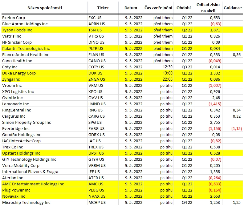Screen dimensions: 244x206
Task: Select the Čas zveřejnění column header
Action: coord(158,8)
